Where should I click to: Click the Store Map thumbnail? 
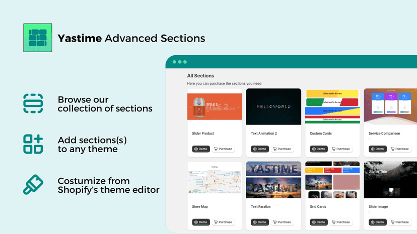(x=215, y=180)
